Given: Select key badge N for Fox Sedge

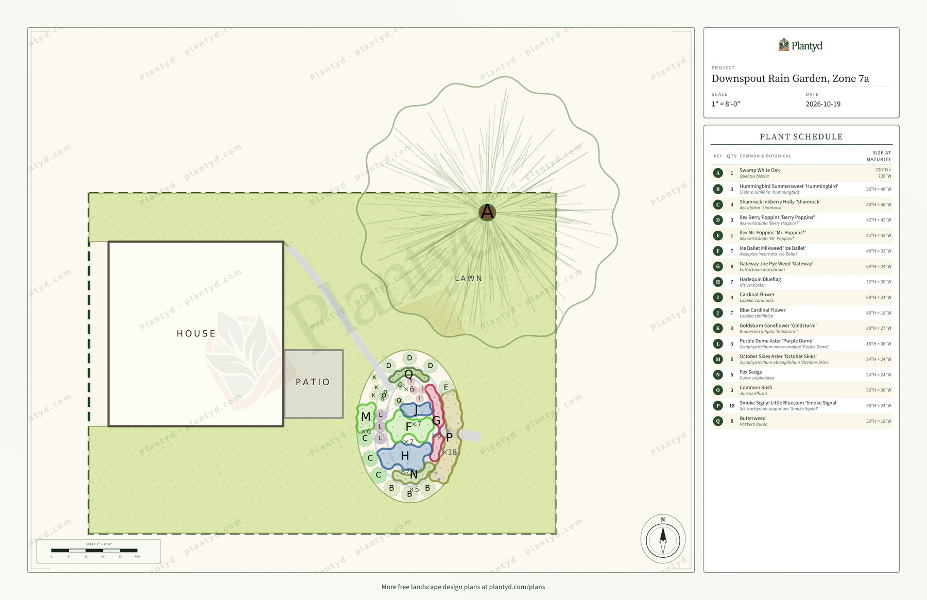Looking at the screenshot, I should click(x=718, y=374).
